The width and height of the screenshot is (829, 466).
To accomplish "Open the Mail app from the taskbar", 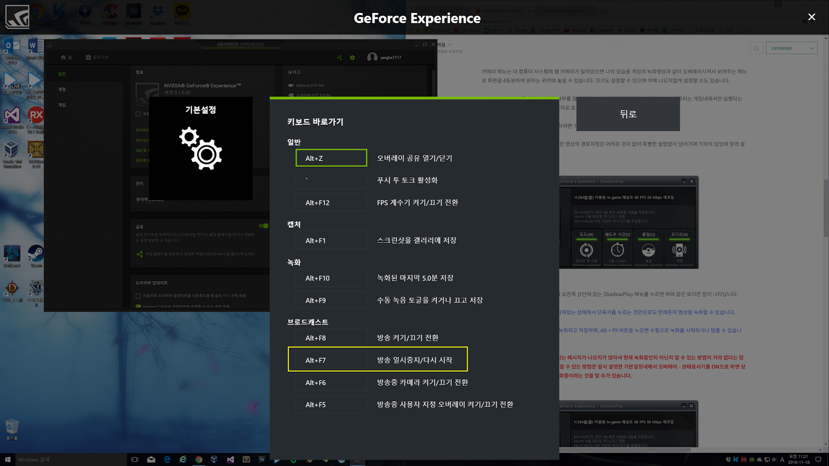I will pyautogui.click(x=151, y=459).
